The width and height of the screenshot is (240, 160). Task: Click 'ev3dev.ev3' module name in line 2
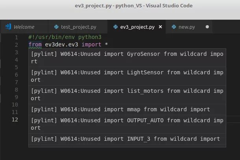(61, 44)
